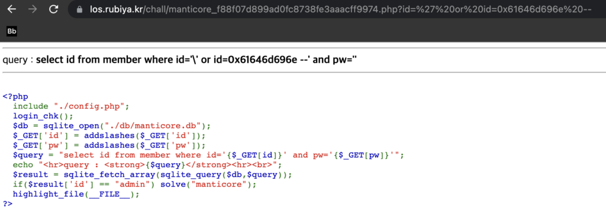Click the sqlite_open manticore.db line
Image resolution: width=606 pixels, height=218 pixels.
click(112, 126)
